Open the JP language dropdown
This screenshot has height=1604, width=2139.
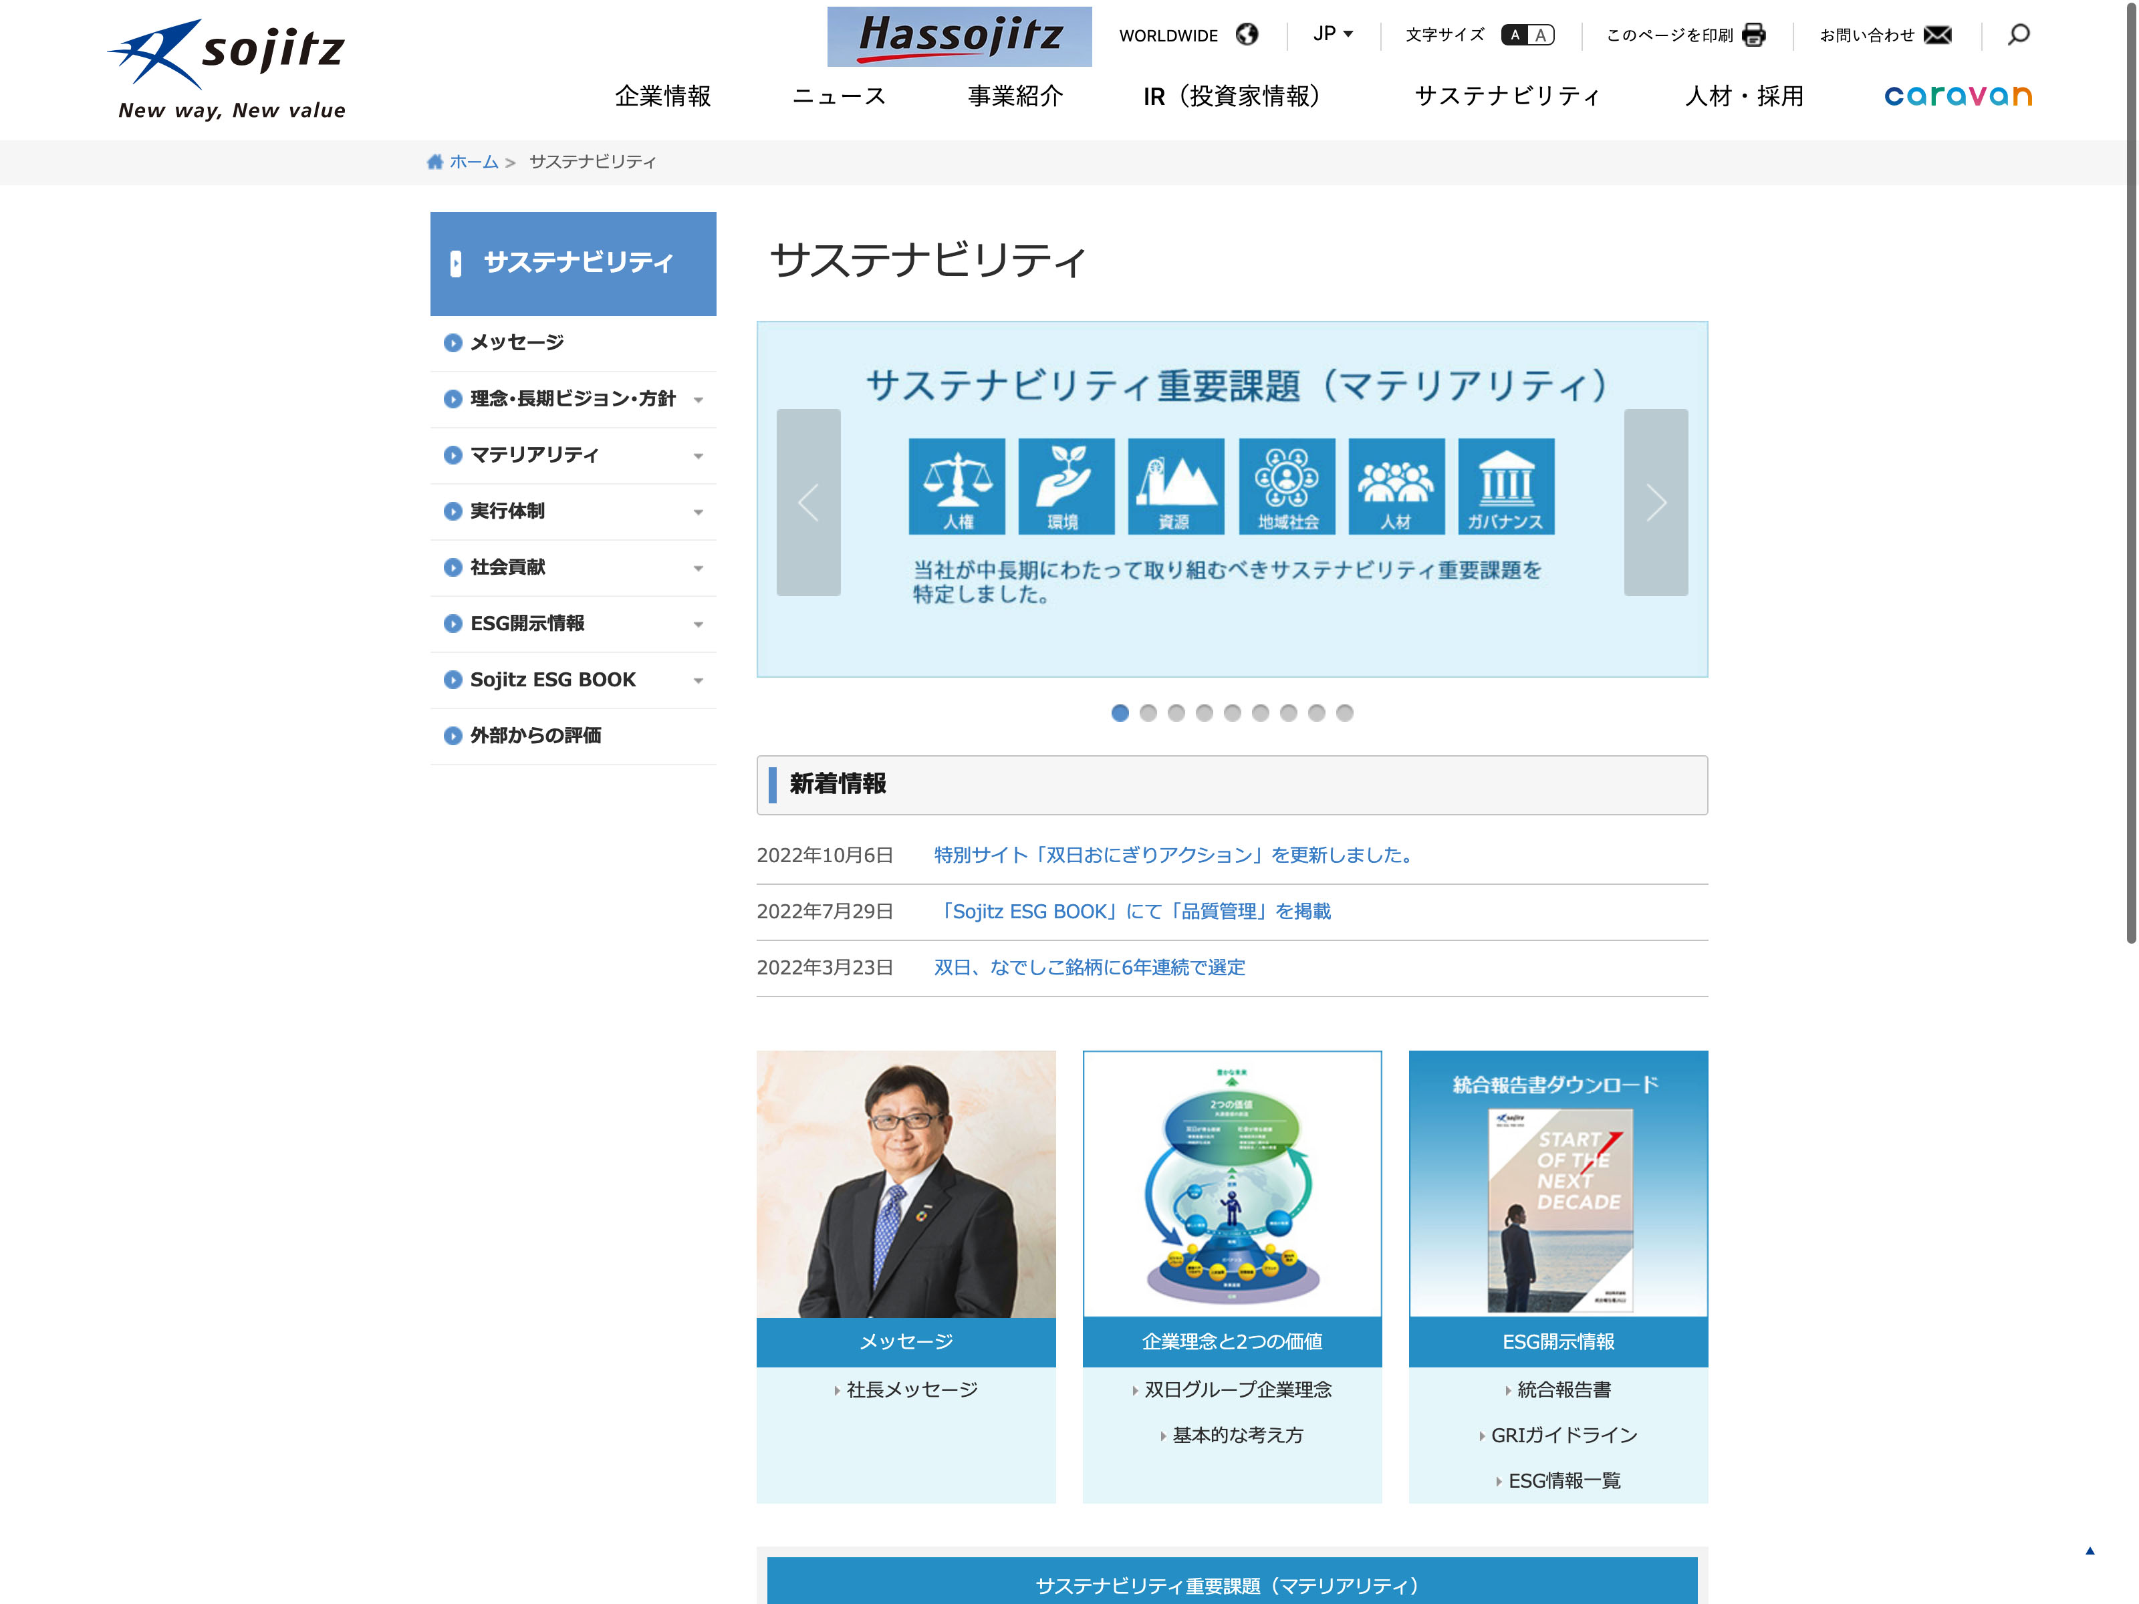pyautogui.click(x=1332, y=34)
